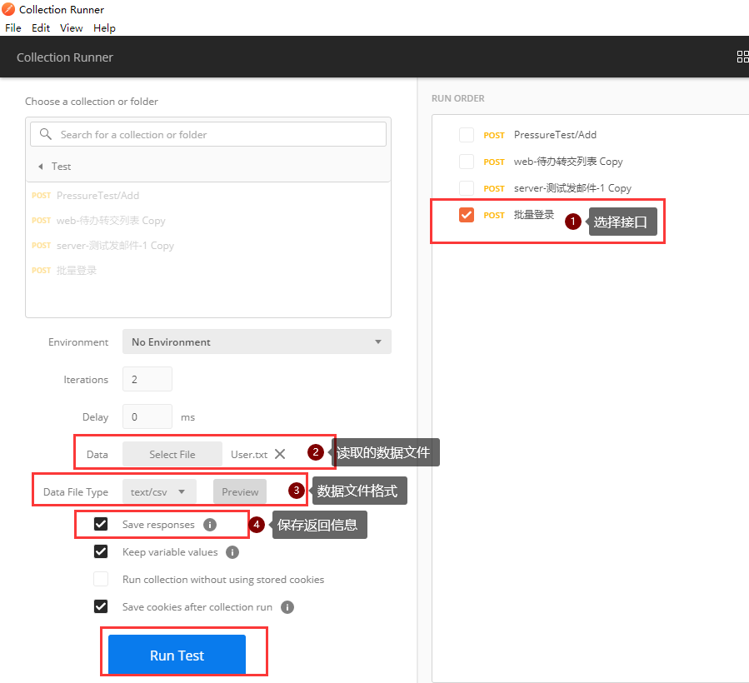Click the grid icon in the top-right header
Image resolution: width=749 pixels, height=683 pixels.
tap(742, 57)
